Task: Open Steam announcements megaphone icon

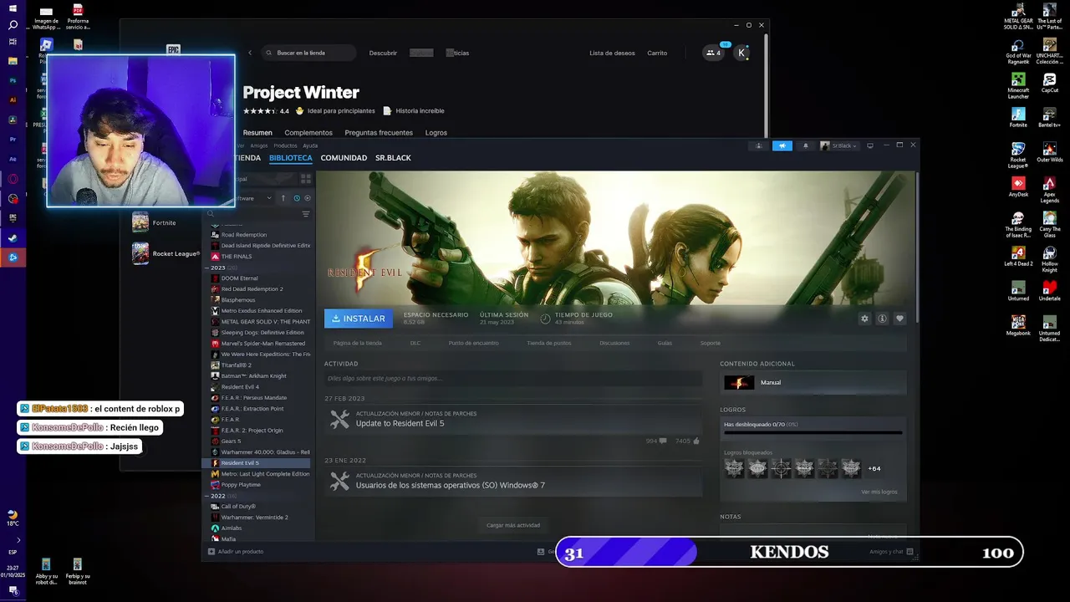Action: point(782,145)
